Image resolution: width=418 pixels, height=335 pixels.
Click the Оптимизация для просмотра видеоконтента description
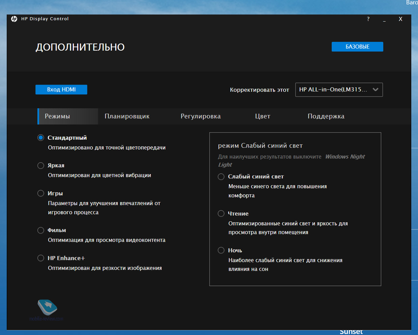(x=107, y=240)
